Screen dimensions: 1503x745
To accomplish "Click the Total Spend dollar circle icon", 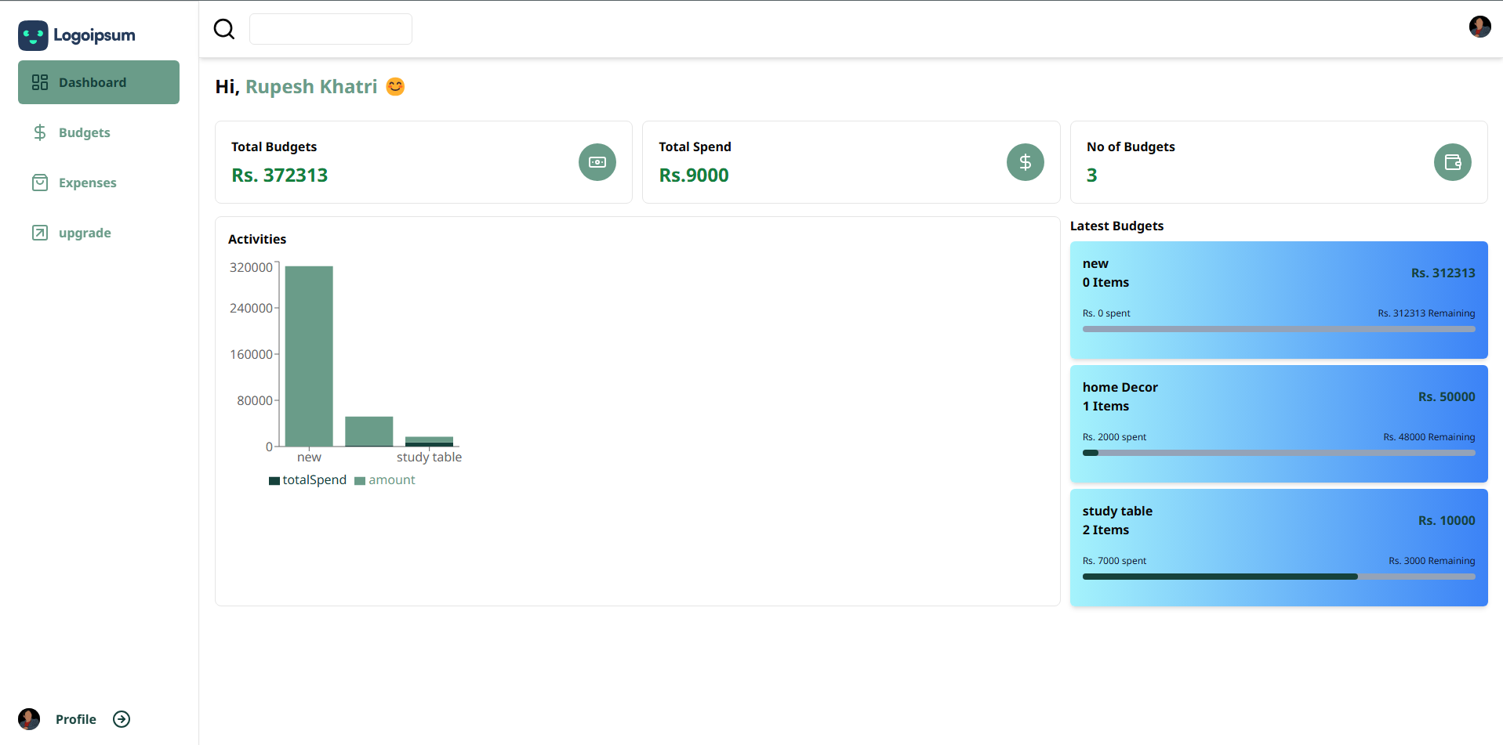I will point(1026,162).
